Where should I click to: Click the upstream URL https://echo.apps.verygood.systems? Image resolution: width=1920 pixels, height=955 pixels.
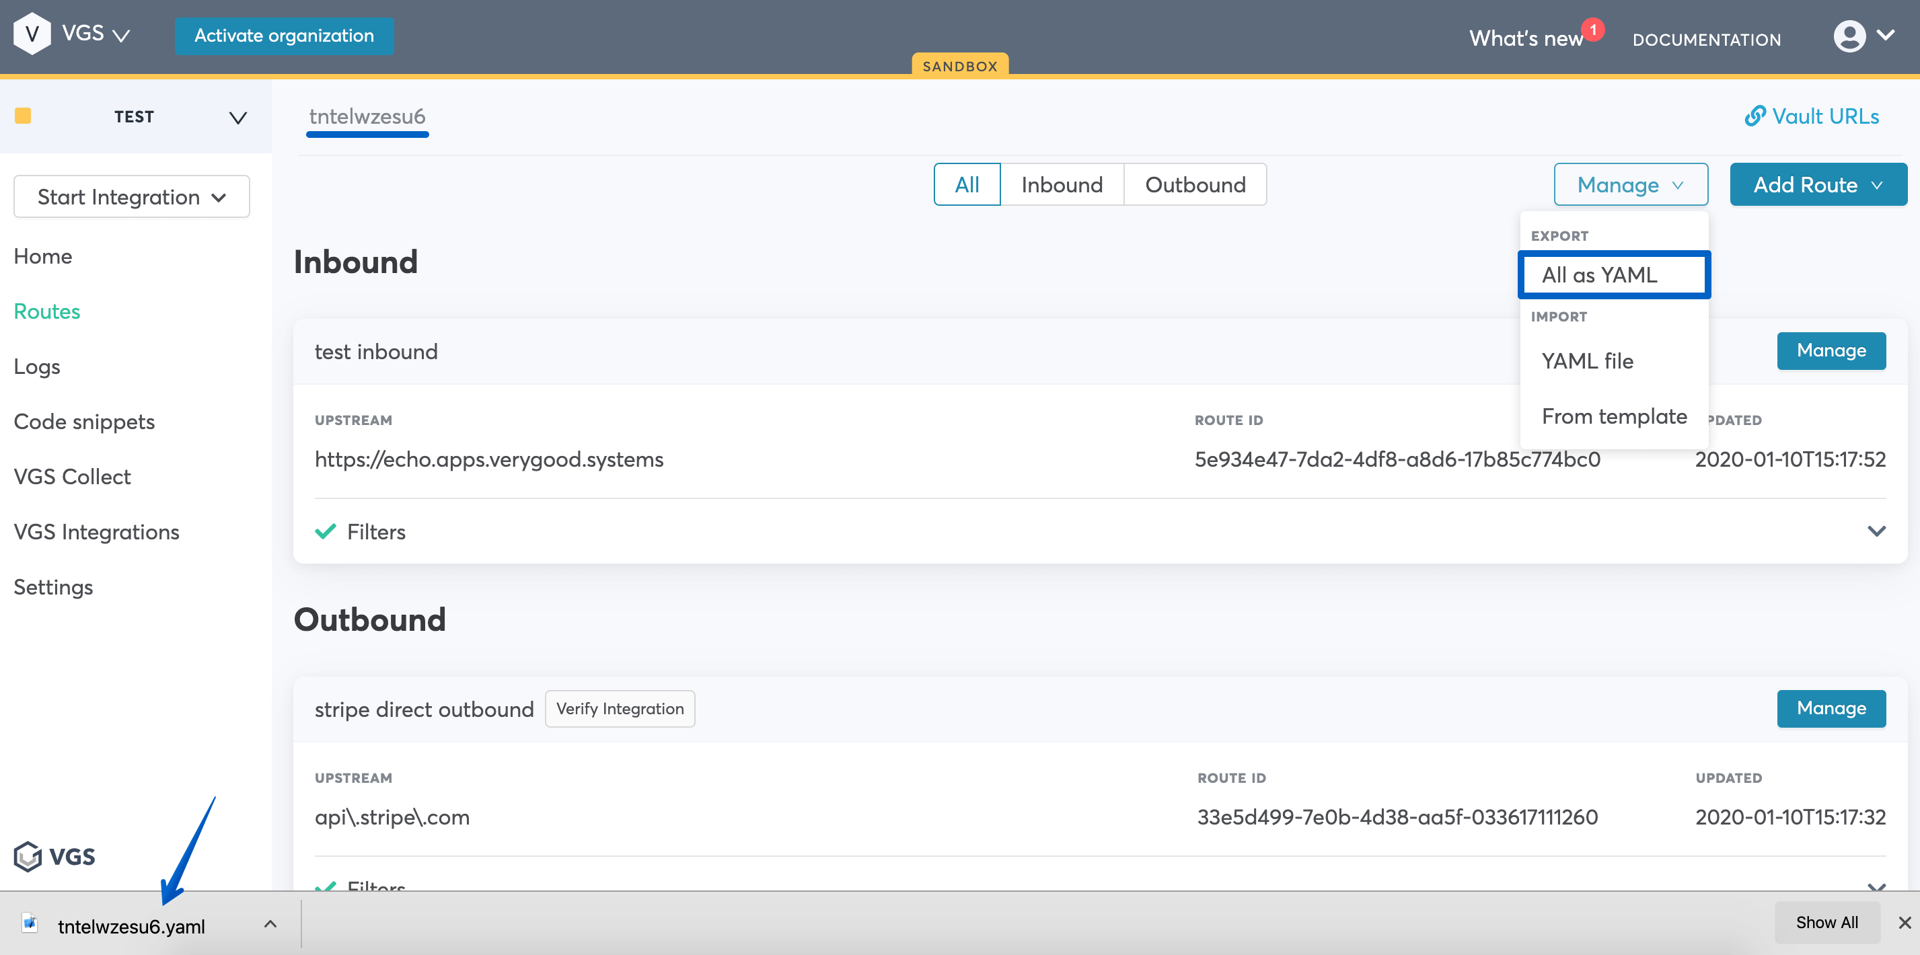point(489,459)
